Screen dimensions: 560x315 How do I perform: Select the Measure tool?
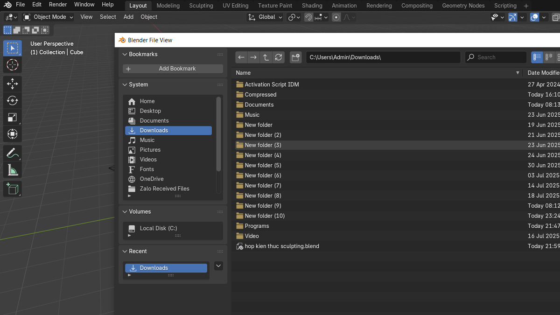pos(13,170)
